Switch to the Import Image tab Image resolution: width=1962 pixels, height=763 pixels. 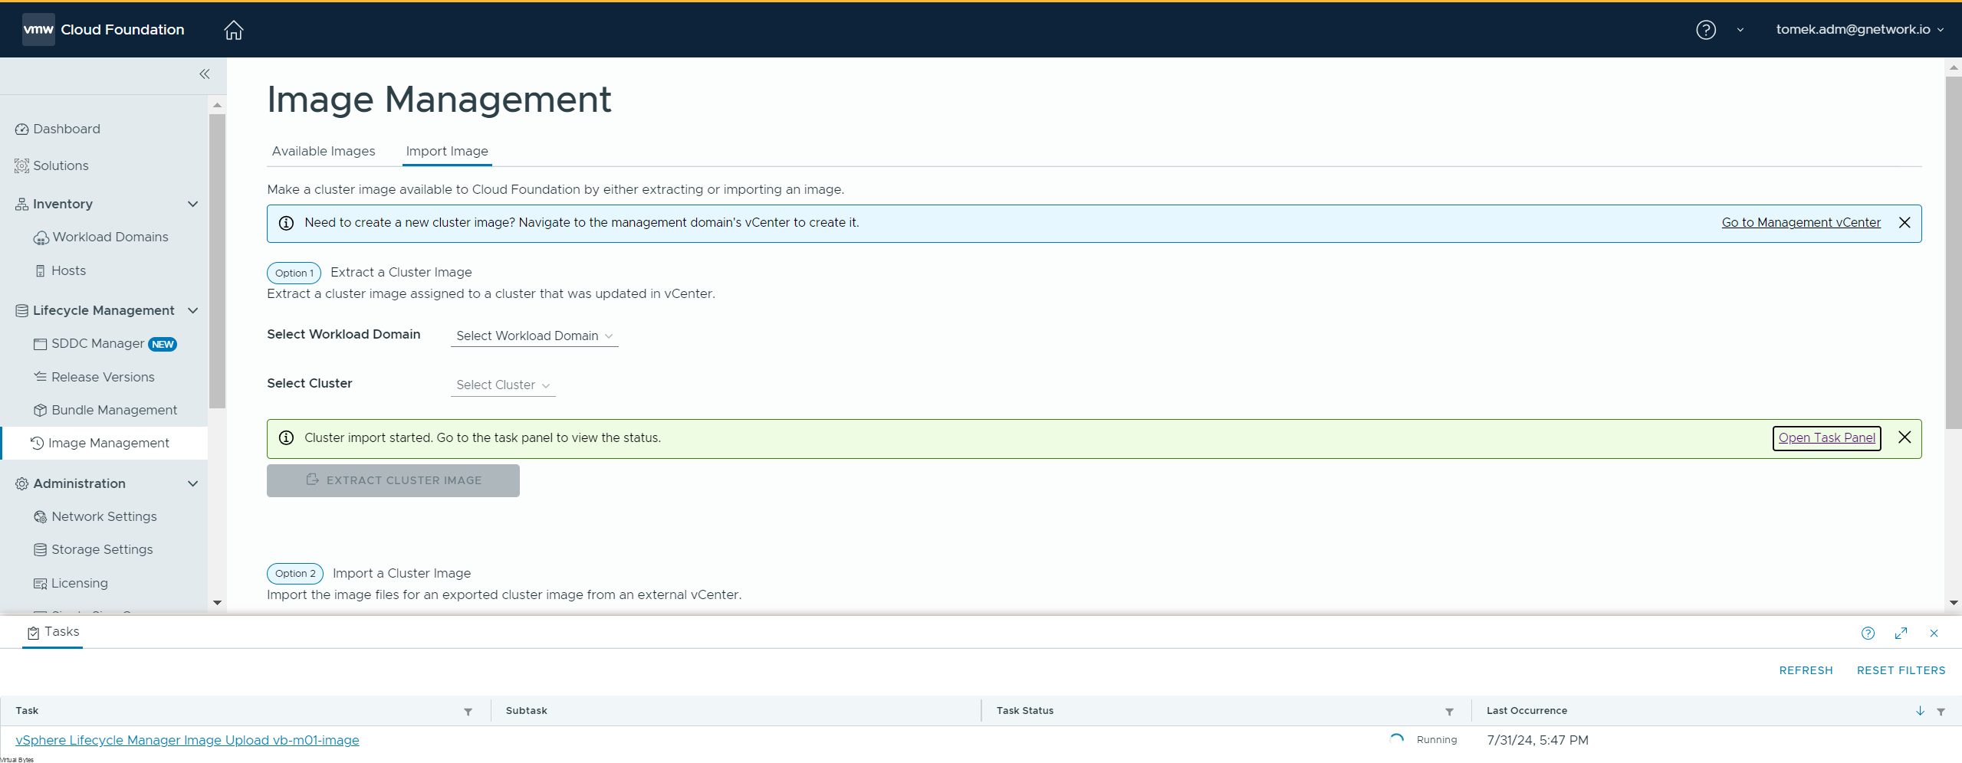[447, 151]
